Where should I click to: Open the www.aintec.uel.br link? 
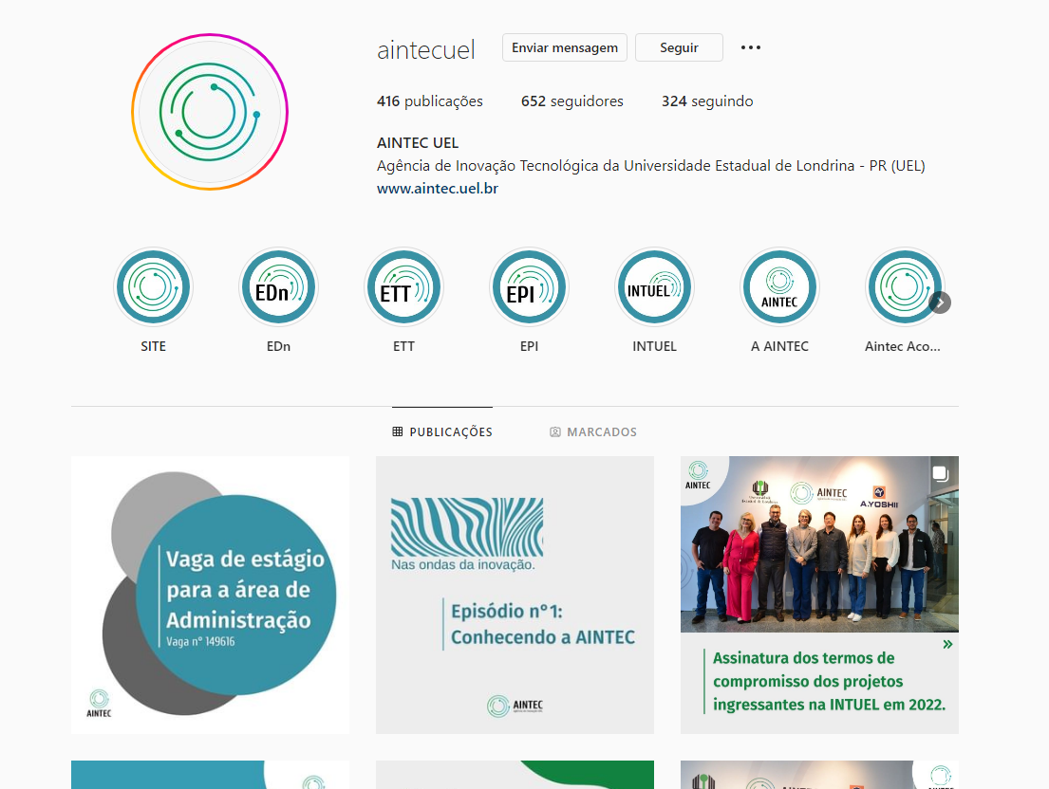point(438,189)
